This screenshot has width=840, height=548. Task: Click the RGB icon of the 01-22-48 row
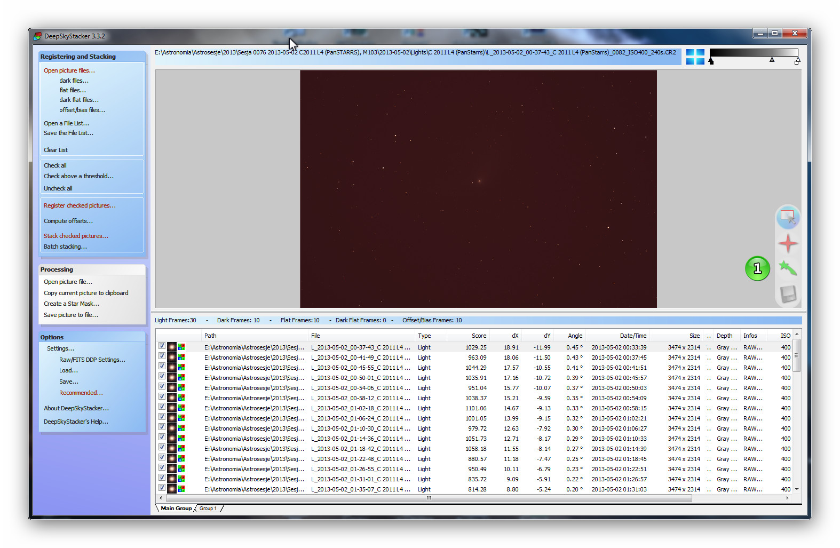pyautogui.click(x=181, y=458)
